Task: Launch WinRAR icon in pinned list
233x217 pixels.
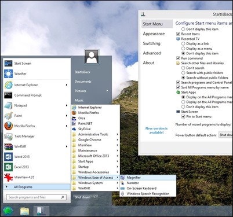Action: pyautogui.click(x=8, y=146)
